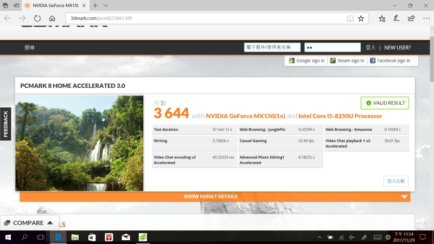Click the address bar URL
434x244 pixels.
click(x=101, y=18)
